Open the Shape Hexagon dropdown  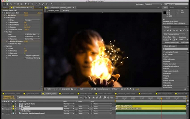tap(32, 20)
